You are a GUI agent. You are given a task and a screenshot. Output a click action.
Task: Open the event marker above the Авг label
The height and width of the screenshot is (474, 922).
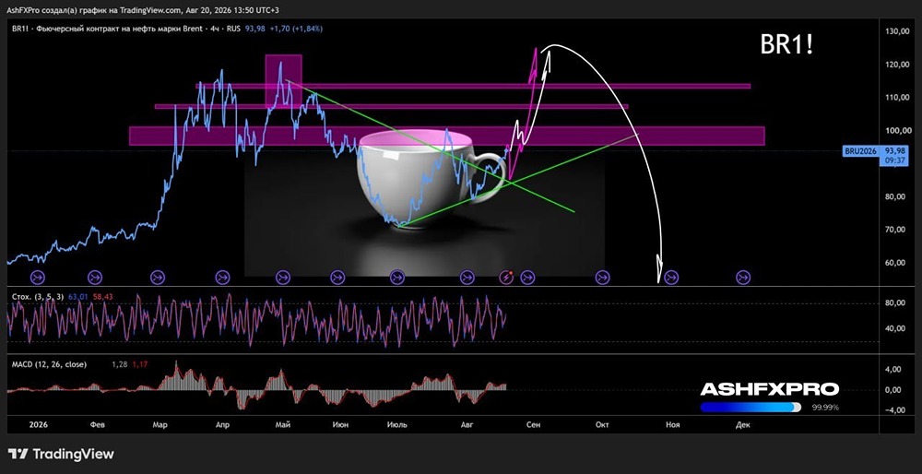pyautogui.click(x=467, y=277)
